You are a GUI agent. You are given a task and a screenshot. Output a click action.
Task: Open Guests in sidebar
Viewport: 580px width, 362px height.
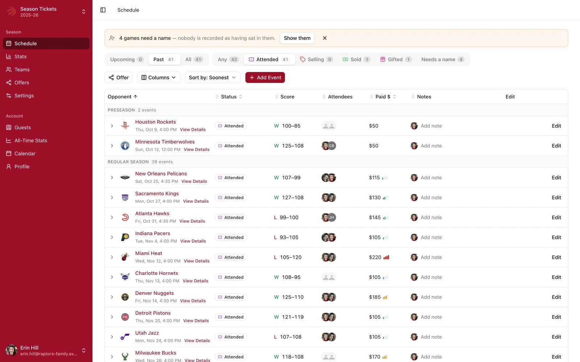[46, 127]
